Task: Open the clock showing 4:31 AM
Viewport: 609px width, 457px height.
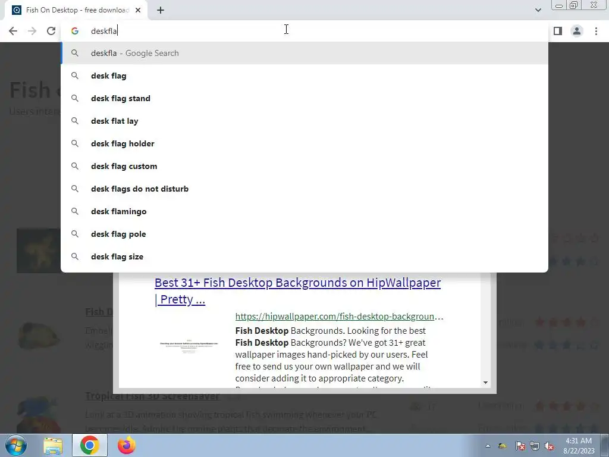Action: click(x=579, y=446)
